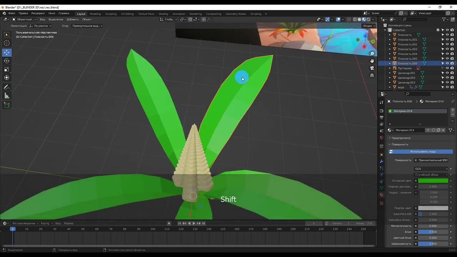Switch perspective/orthographic view grid icon

click(x=372, y=75)
